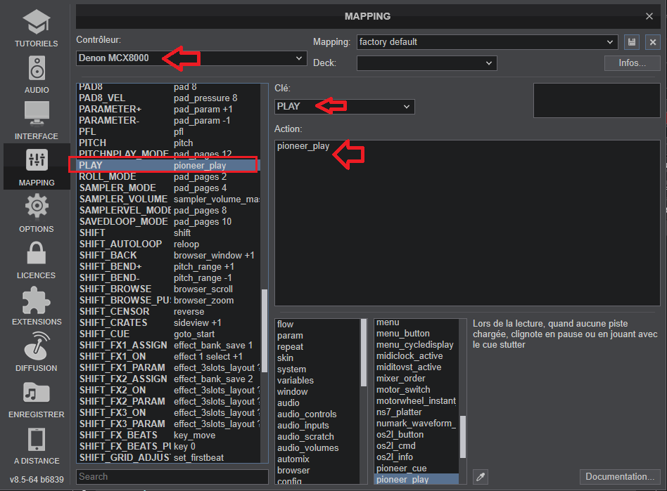
Task: Select the SAVEDLOOP_MODE mapping row
Action: [168, 222]
